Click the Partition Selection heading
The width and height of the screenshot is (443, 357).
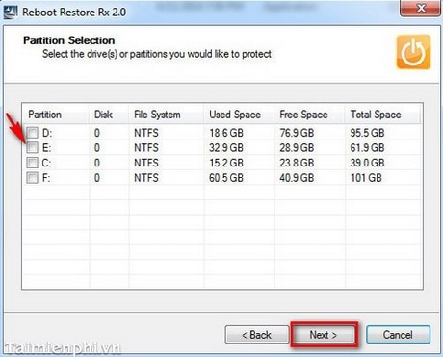[x=69, y=40]
